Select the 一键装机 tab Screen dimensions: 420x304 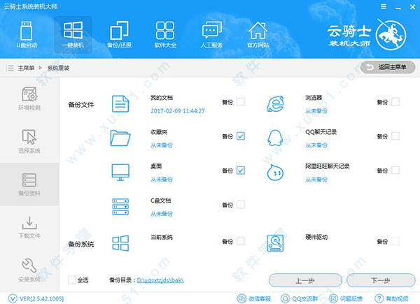click(x=73, y=35)
